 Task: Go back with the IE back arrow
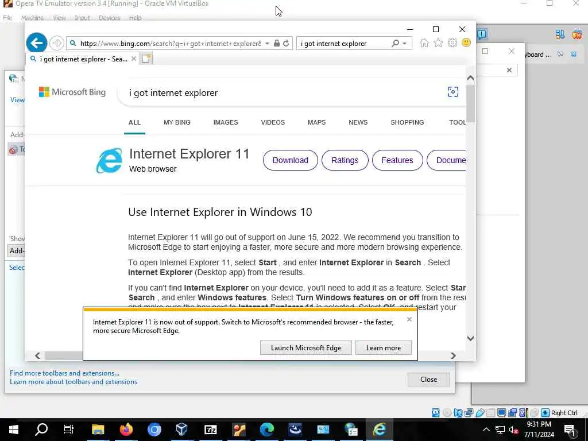(37, 43)
